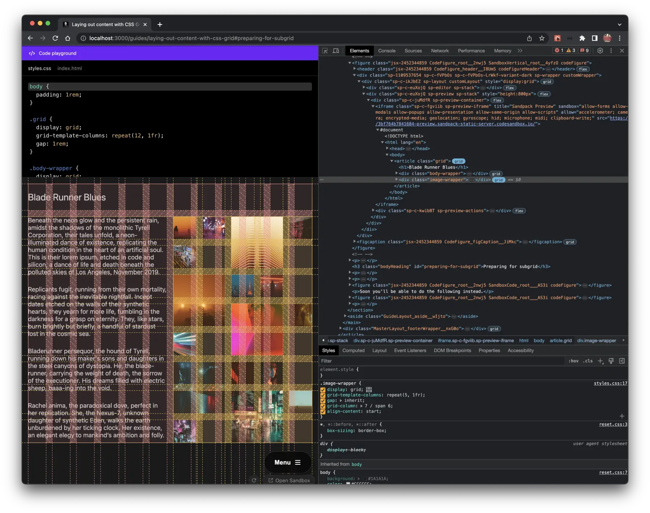Toggle grid badge on image-wrapper div
Screen dimensions: 650x513
[x=499, y=180]
